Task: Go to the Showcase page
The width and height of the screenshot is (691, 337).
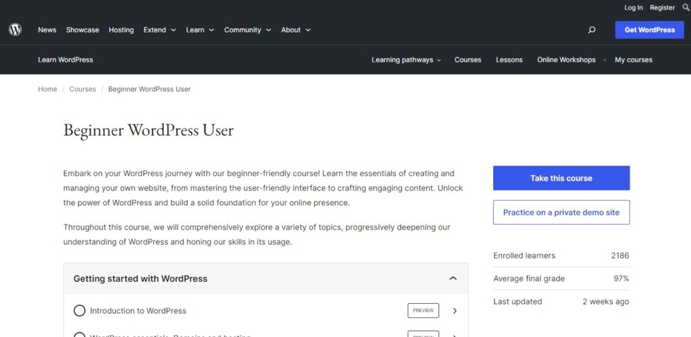Action: coord(82,30)
